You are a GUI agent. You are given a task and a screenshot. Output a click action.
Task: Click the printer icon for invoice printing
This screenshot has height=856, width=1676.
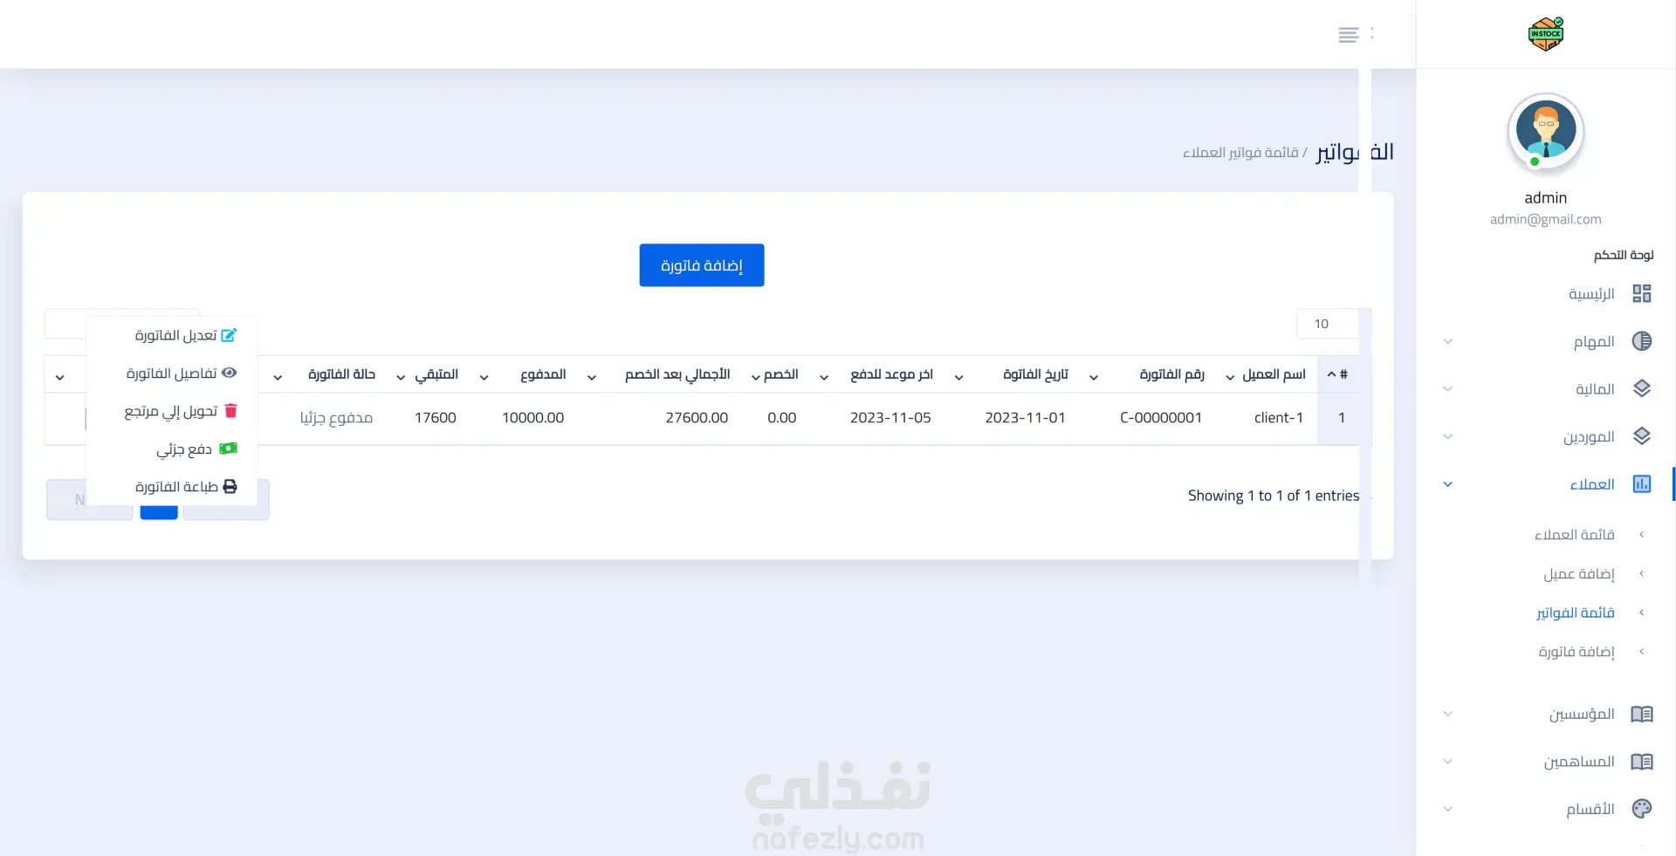tap(230, 486)
